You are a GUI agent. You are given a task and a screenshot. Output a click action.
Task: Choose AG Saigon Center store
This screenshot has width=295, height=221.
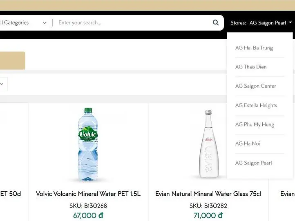[256, 86]
